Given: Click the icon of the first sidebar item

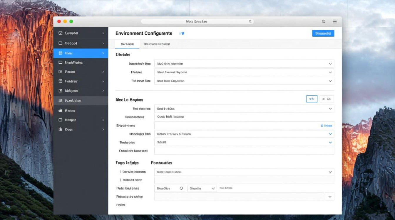Looking at the screenshot, I should (x=60, y=33).
